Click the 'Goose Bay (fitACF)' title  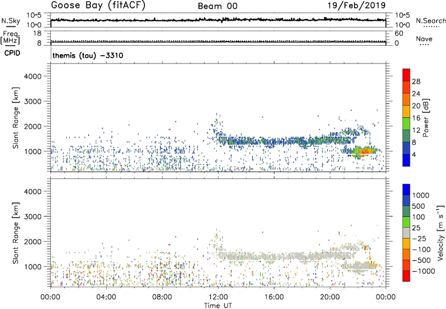[98, 6]
